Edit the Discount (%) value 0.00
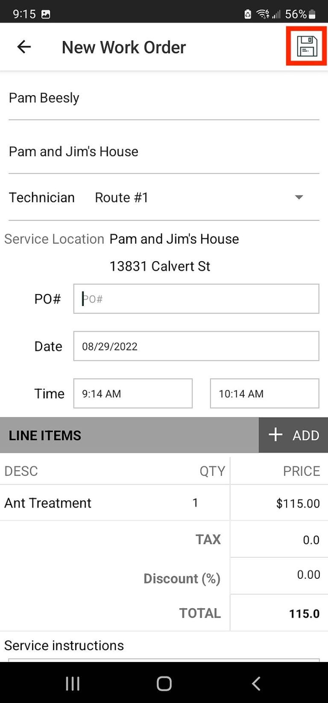This screenshot has width=328, height=703. pos(279,575)
